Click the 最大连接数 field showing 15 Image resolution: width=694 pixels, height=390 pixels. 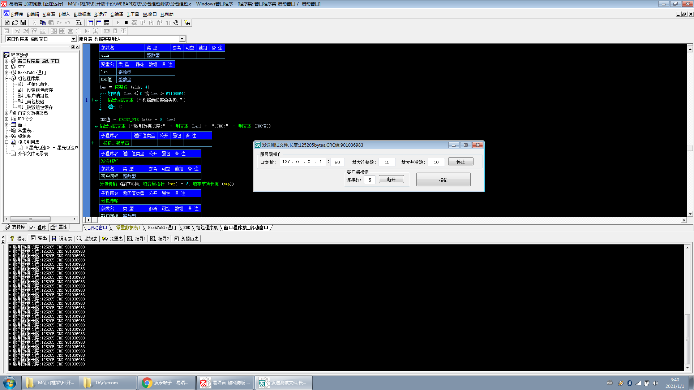click(387, 162)
